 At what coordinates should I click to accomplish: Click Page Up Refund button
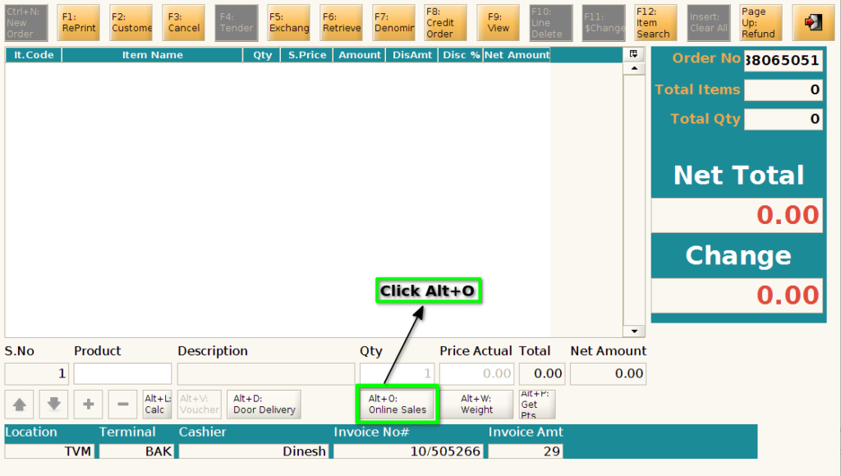tap(761, 22)
